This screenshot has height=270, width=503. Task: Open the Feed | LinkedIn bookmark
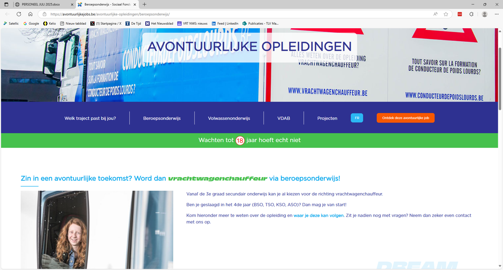(225, 24)
